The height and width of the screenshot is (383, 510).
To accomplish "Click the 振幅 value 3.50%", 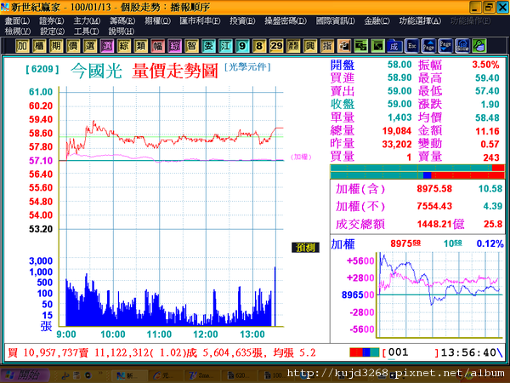I will pos(485,65).
